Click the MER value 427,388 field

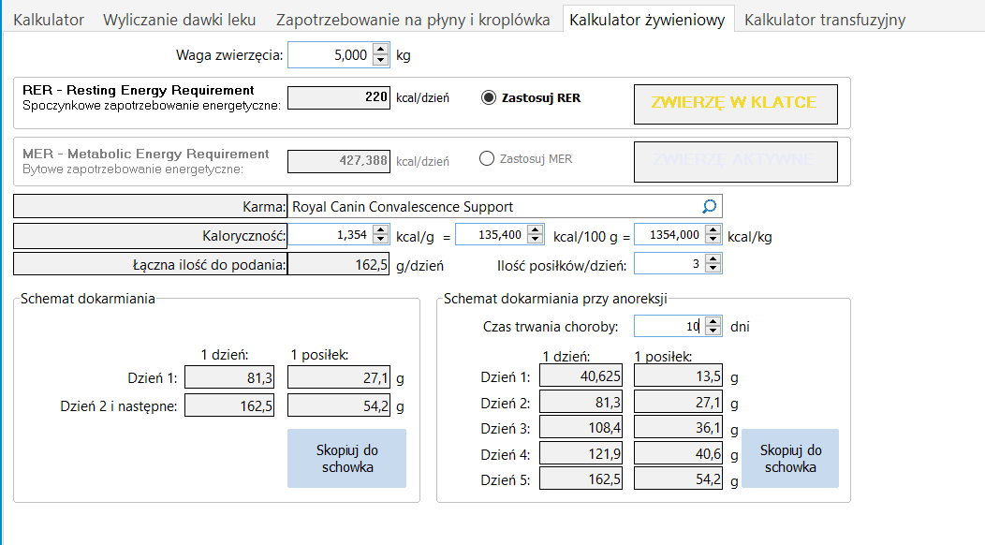(x=339, y=161)
